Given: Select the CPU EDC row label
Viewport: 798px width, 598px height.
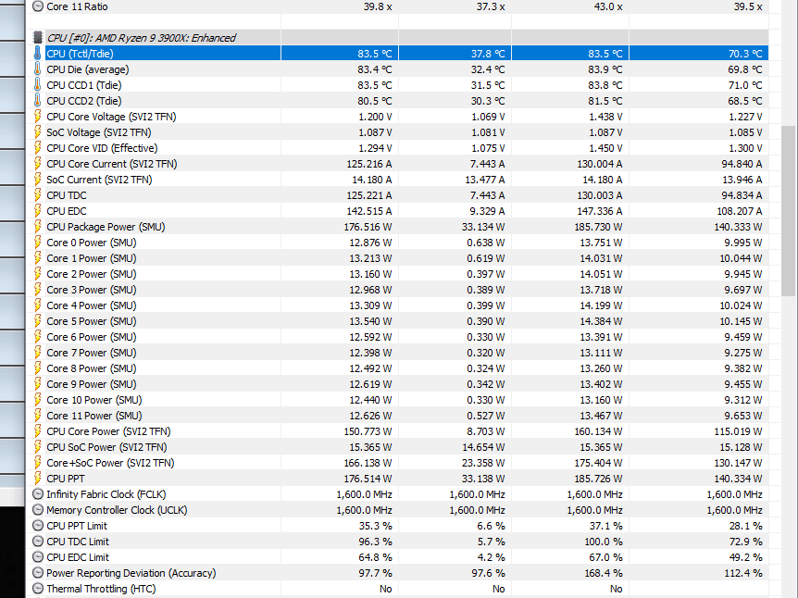Looking at the screenshot, I should click(x=67, y=211).
